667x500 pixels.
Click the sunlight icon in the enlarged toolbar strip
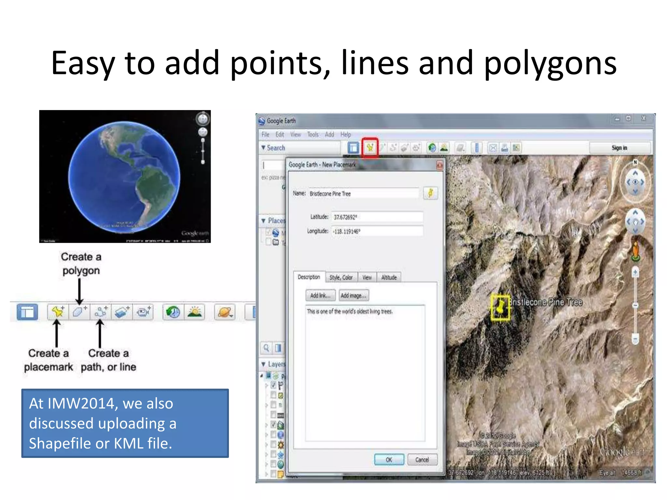pos(195,312)
